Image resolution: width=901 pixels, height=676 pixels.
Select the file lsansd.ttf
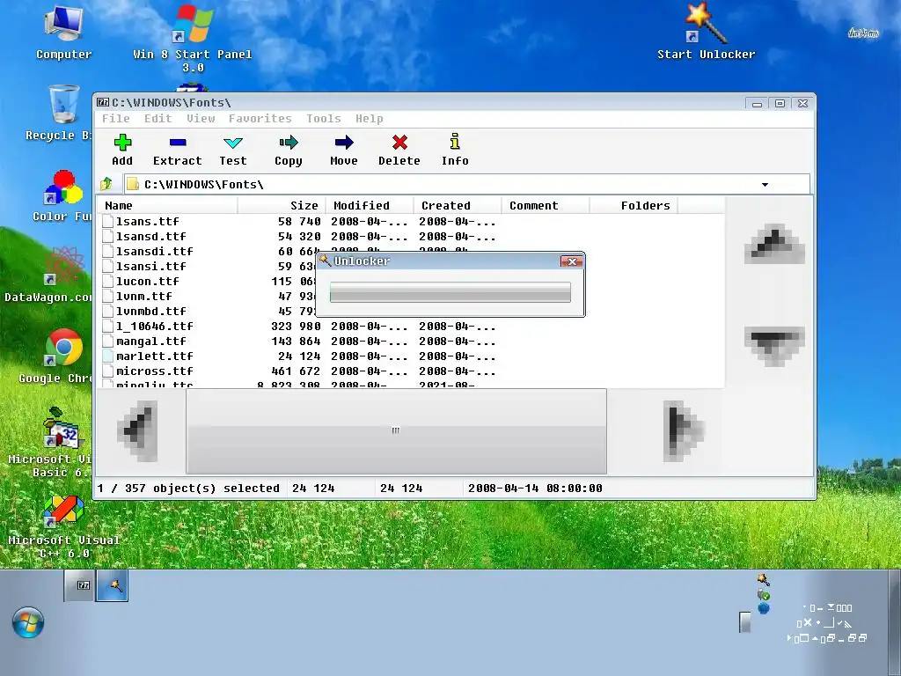pyautogui.click(x=151, y=236)
